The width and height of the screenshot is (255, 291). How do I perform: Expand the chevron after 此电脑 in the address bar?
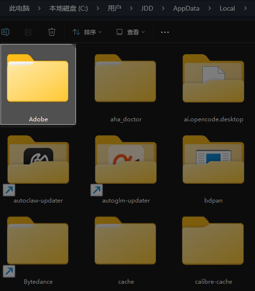click(39, 8)
